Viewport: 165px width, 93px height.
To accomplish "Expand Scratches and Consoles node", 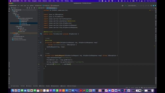I will pyautogui.click(x=11, y=40).
